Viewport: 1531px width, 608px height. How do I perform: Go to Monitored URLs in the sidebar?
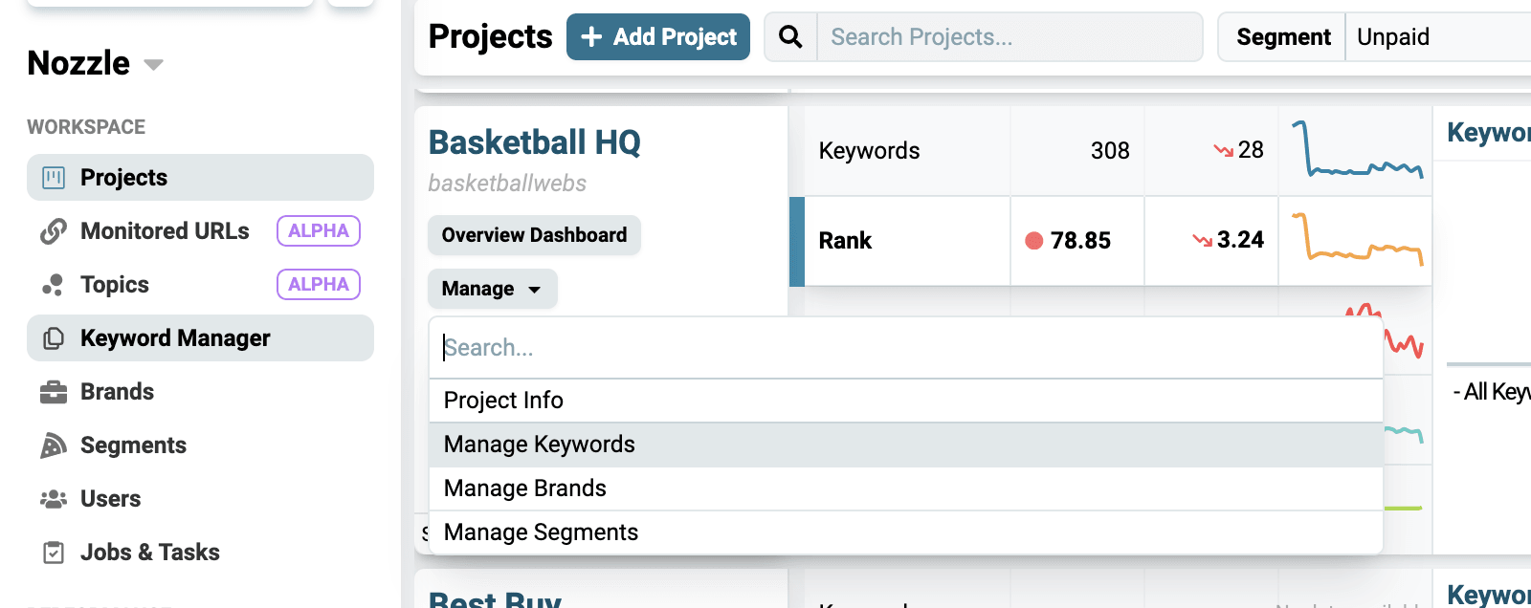[x=200, y=231]
